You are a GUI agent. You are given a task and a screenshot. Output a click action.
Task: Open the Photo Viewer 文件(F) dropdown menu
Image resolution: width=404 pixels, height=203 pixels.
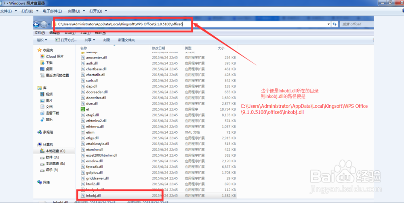click(x=8, y=11)
